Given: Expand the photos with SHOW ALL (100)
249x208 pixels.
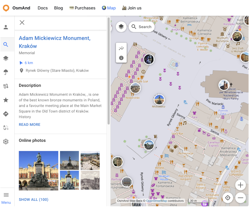Looking at the screenshot, I should [x=33, y=199].
